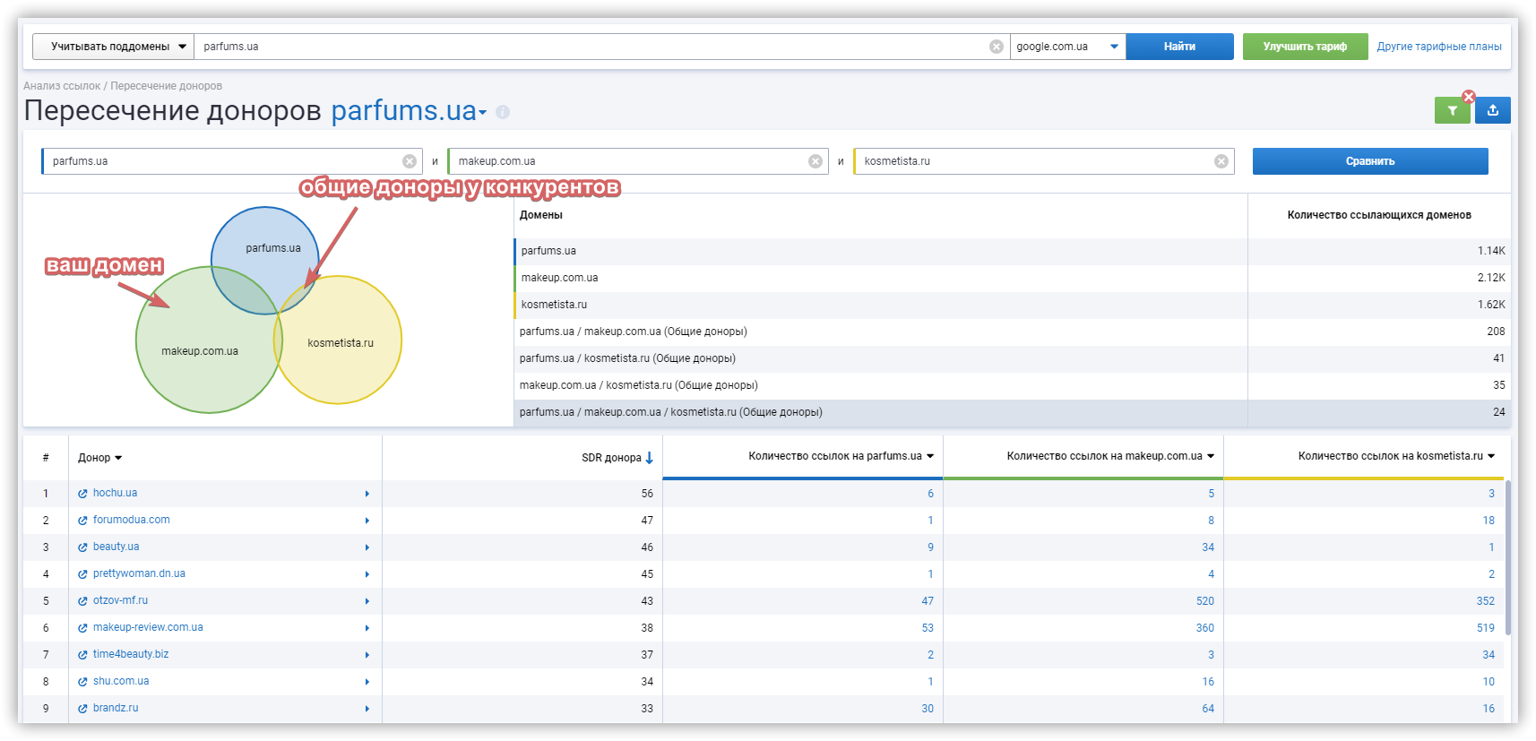Click the Найти search button
Screen dimensions: 1536x741
coord(1179,47)
